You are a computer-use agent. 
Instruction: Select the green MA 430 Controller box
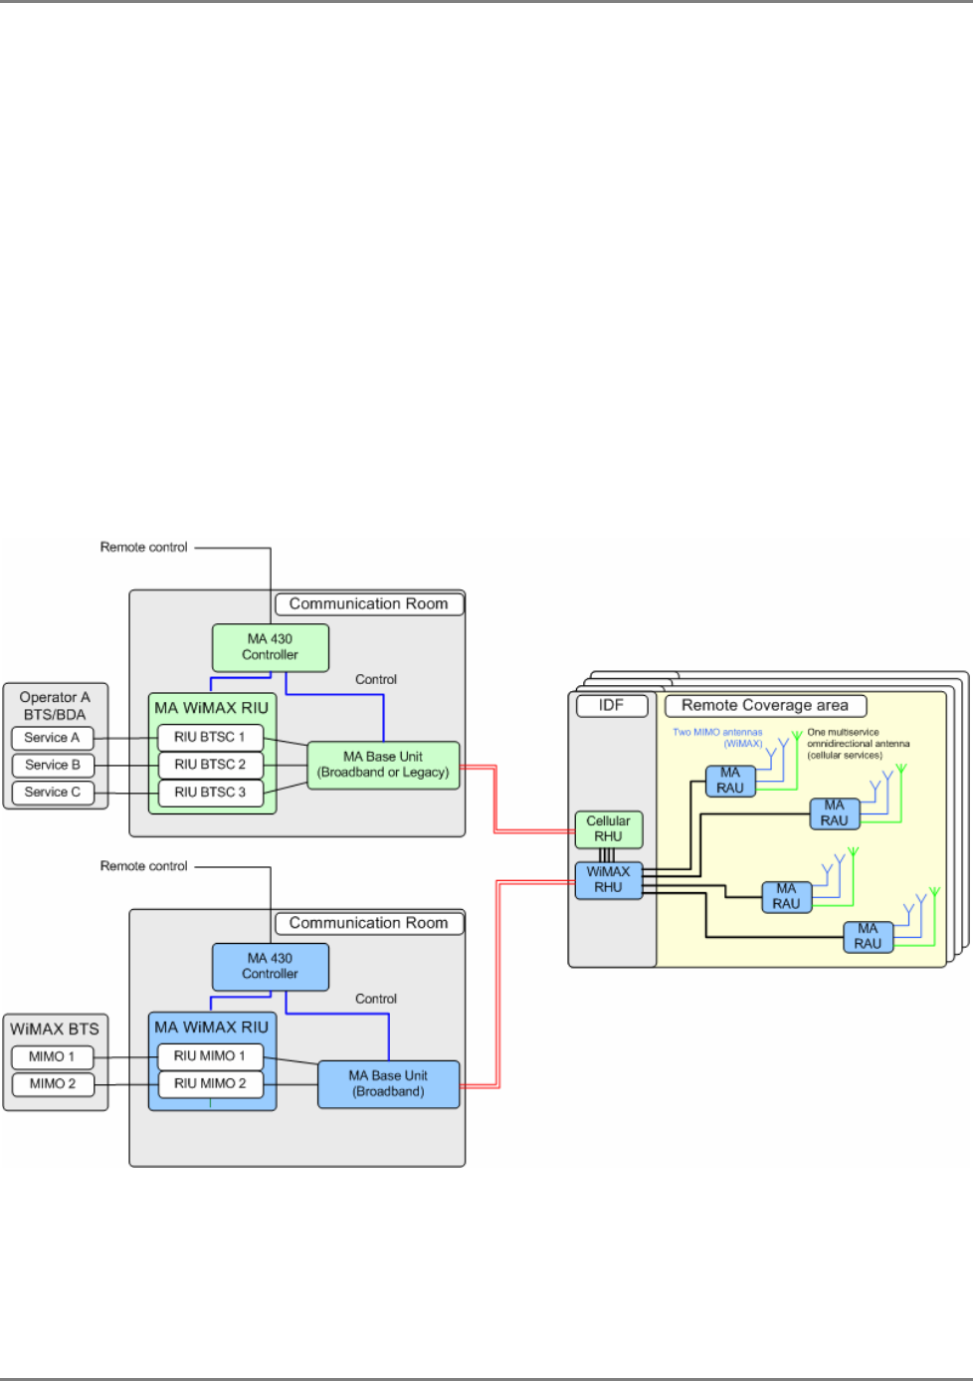pyautogui.click(x=271, y=647)
